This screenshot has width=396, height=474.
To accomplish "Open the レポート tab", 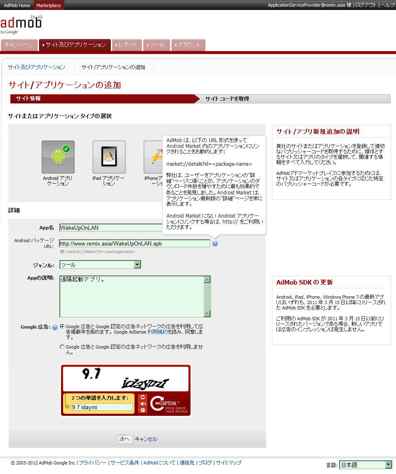I will (x=127, y=45).
